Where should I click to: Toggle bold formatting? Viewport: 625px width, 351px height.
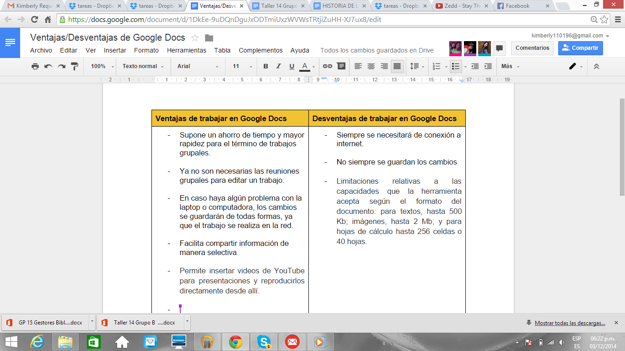[265, 66]
